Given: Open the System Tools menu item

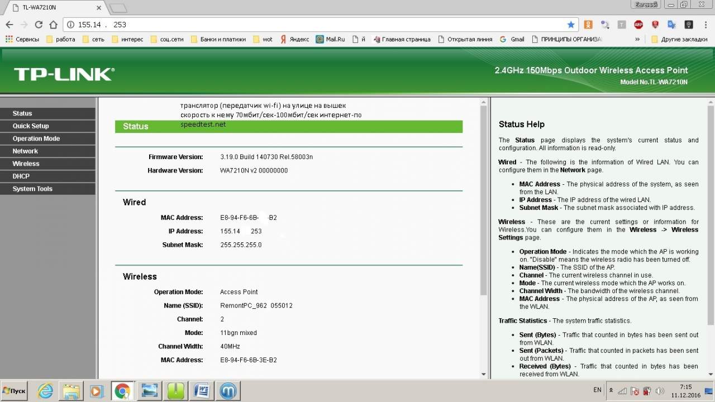Looking at the screenshot, I should [x=47, y=189].
